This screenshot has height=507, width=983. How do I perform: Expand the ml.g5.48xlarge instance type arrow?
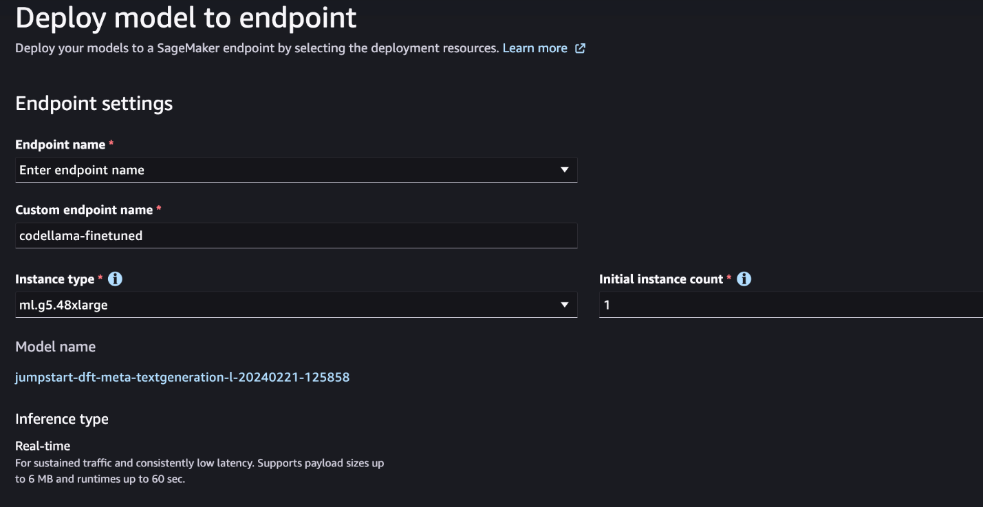(564, 305)
